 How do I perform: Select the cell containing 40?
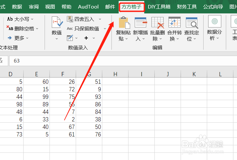click(x=37, y=127)
